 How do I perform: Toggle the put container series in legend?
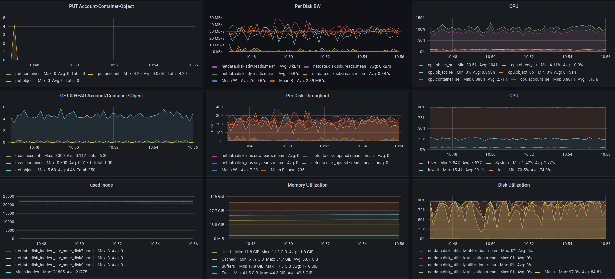point(27,74)
